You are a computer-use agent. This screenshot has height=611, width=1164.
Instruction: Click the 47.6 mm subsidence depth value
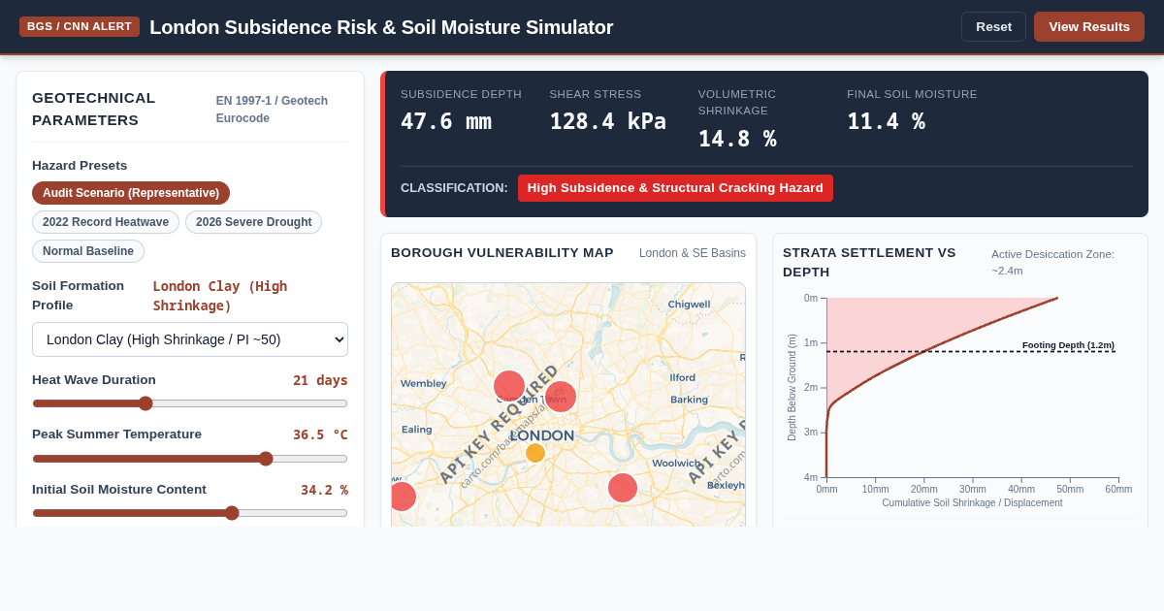(446, 121)
